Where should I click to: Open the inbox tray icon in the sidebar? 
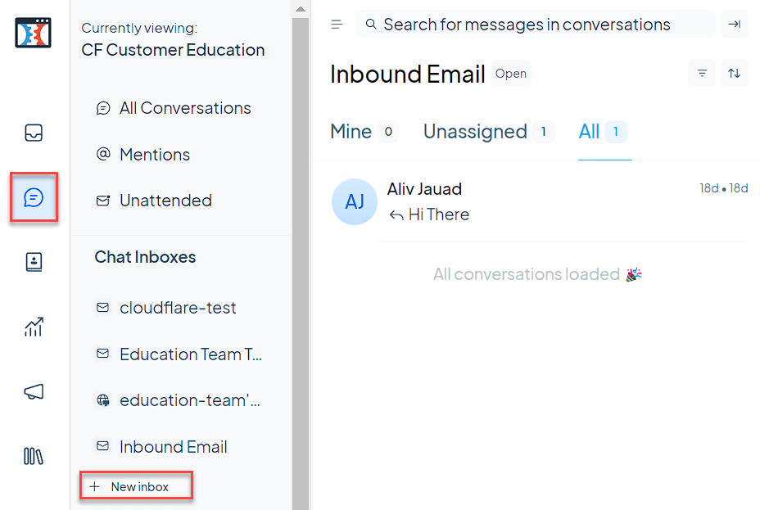[x=33, y=133]
